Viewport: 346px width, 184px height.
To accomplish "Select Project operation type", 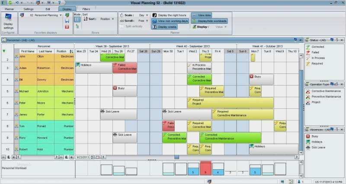I will pos(313,102).
